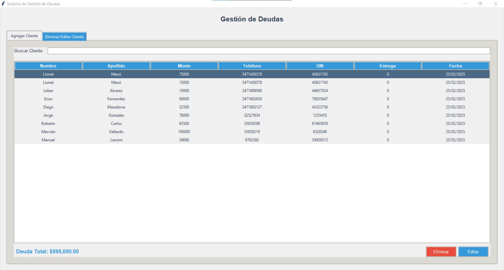Sort by the Fecha column header
Viewport: 504px width, 270px height.
click(455, 66)
